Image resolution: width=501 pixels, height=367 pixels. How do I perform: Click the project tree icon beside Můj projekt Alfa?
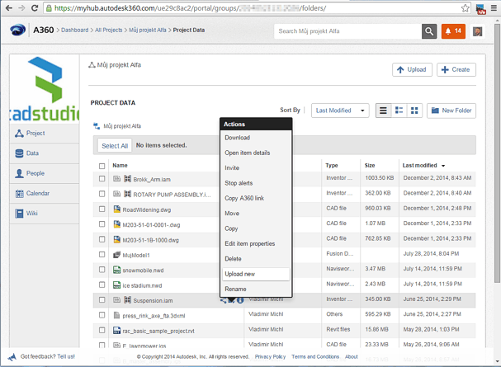[x=97, y=126]
